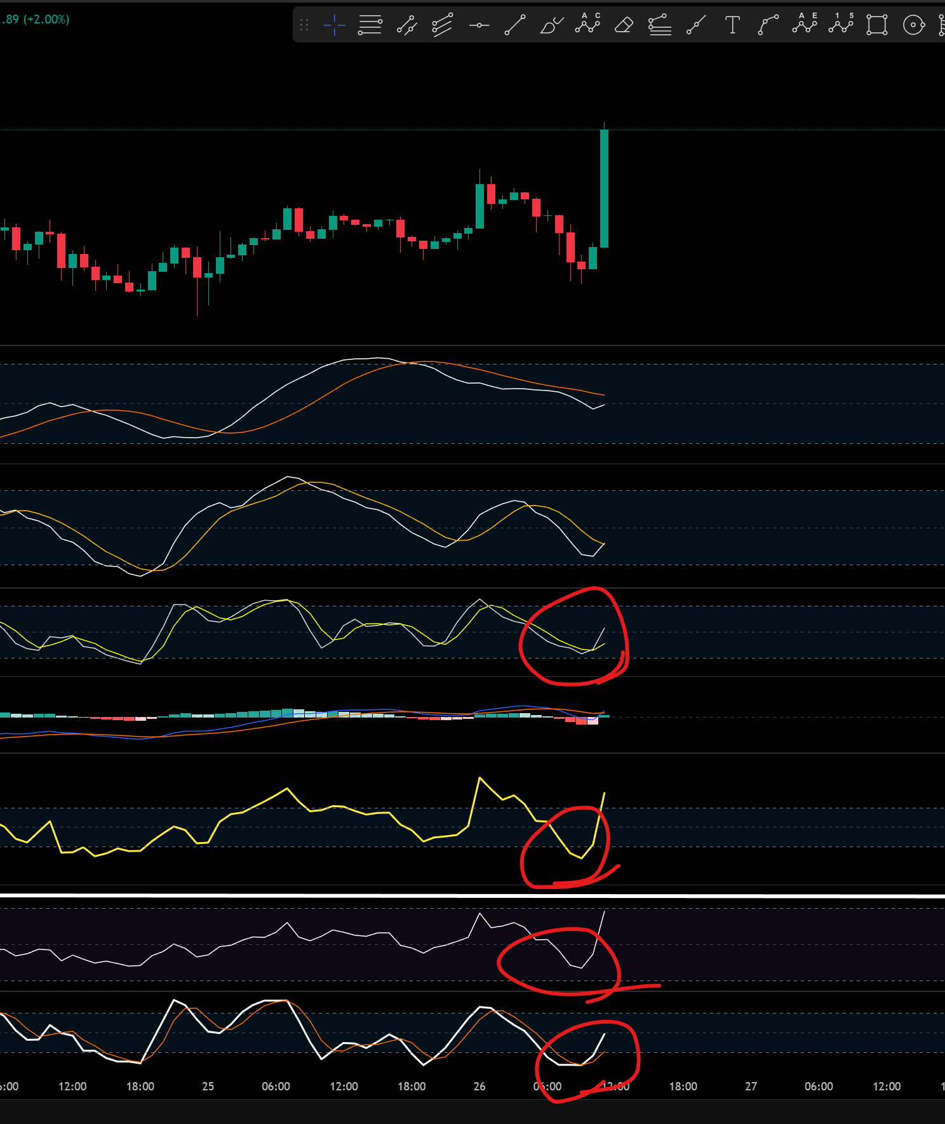This screenshot has height=1124, width=945.
Task: Click the 27 date label on time axis
Action: (751, 1087)
